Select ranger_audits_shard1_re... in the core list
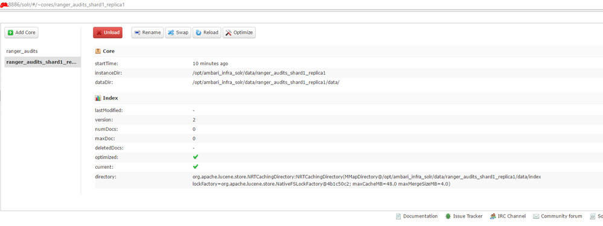Screen dimensions: 603x226 (42, 62)
